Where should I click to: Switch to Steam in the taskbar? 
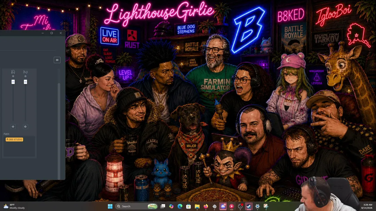coord(249,206)
